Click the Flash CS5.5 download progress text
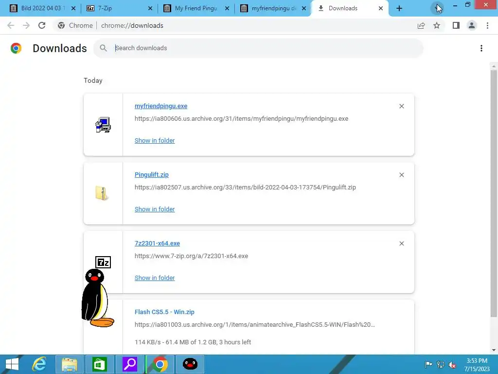Screen dimensions: 498x374 pyautogui.click(x=193, y=342)
